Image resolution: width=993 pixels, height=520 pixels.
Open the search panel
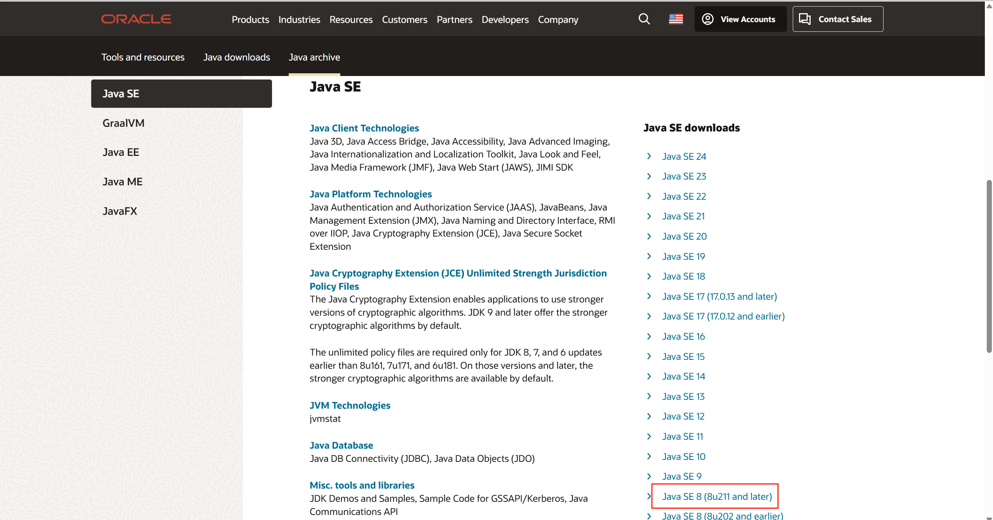[x=644, y=19]
